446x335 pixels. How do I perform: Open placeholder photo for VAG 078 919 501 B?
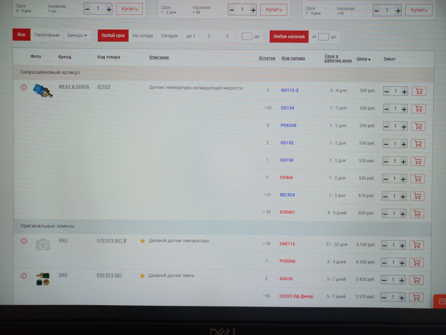43,245
